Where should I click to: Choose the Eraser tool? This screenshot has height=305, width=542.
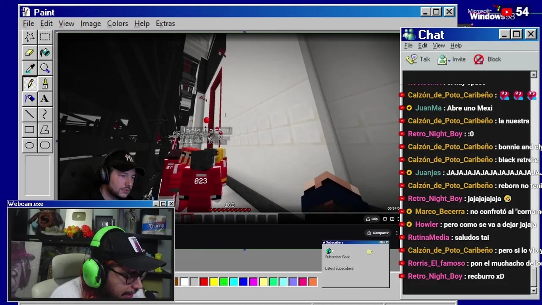pos(29,53)
